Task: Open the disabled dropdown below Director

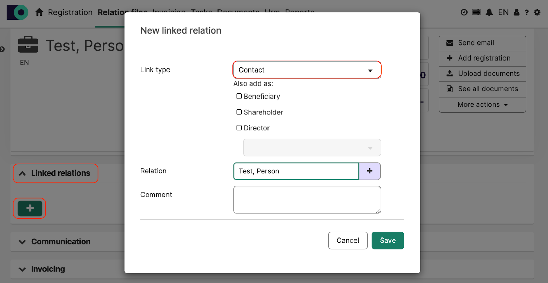Action: [x=312, y=147]
